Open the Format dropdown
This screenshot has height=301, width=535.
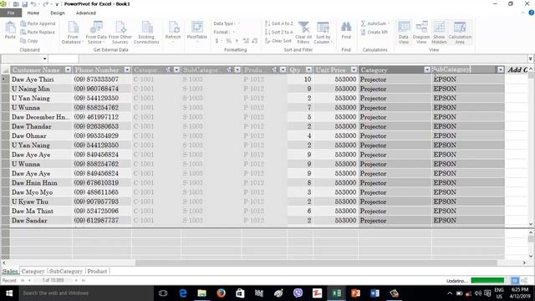[225, 32]
